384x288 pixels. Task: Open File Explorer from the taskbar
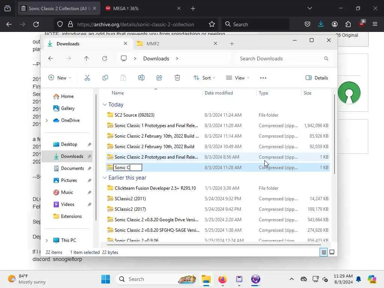coord(206,279)
